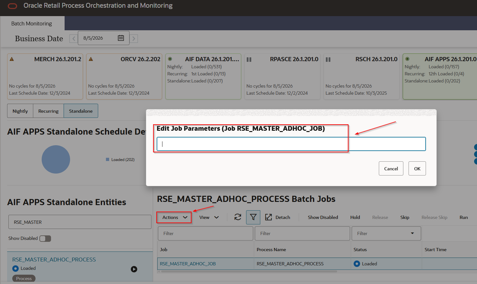The height and width of the screenshot is (284, 477).
Task: Click the RSCH paused icon
Action: pyautogui.click(x=328, y=59)
